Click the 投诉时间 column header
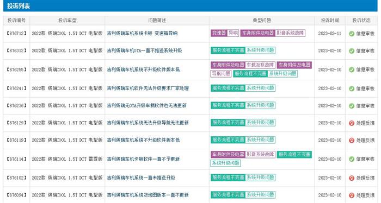 point(330,21)
